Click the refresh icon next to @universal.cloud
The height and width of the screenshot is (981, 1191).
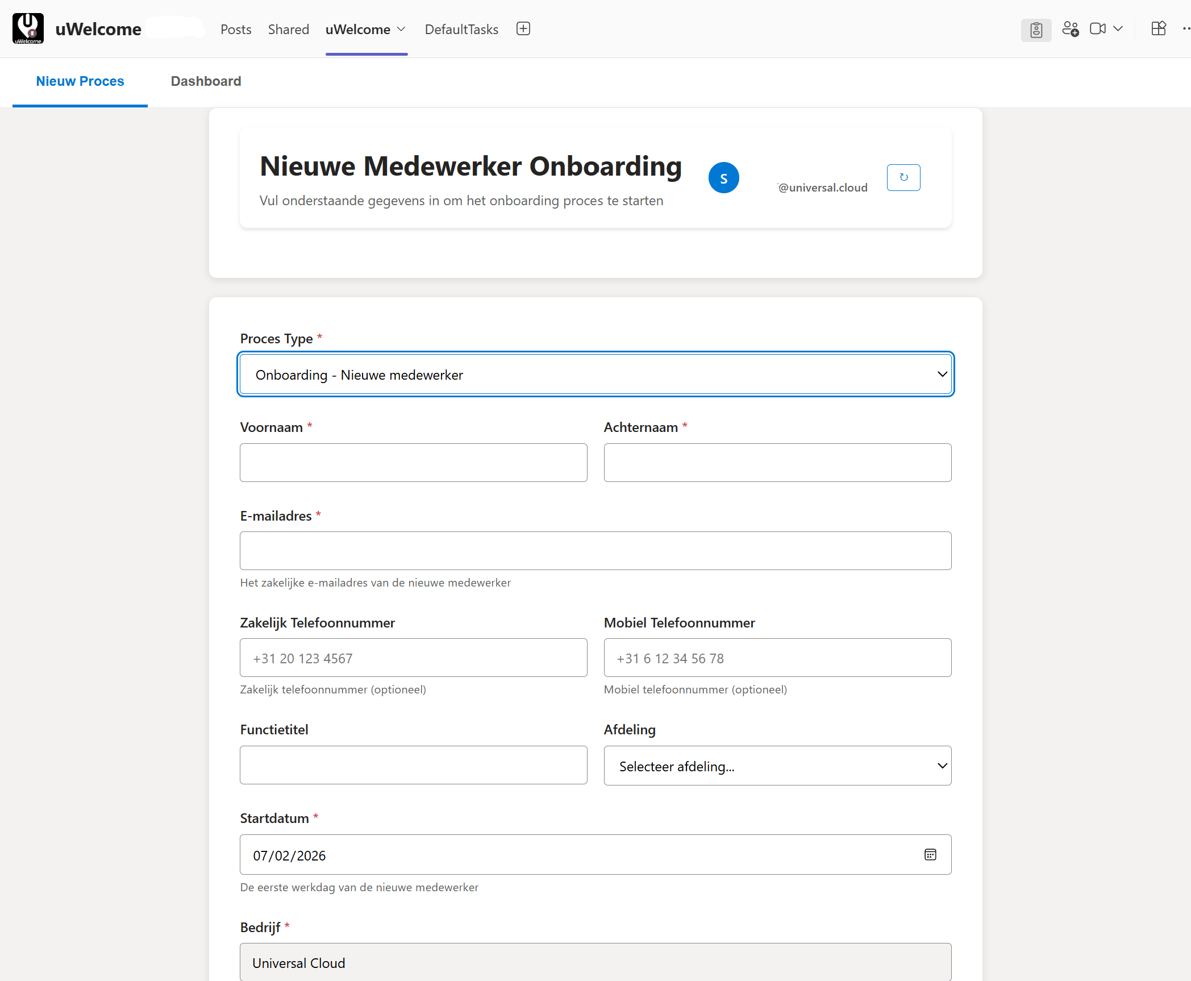903,177
